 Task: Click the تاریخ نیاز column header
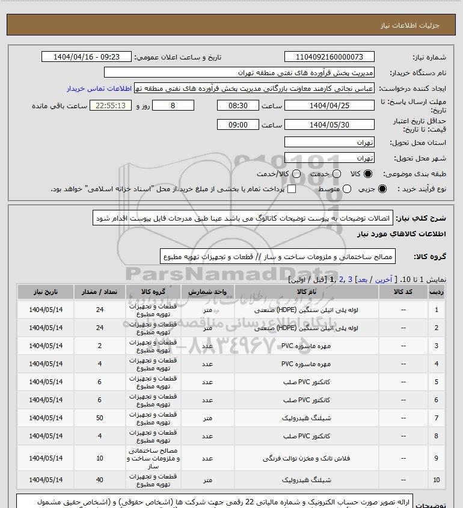[x=46, y=292]
